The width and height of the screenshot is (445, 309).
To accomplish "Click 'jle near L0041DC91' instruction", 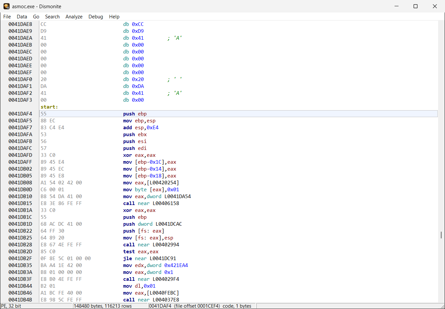I will (150, 258).
